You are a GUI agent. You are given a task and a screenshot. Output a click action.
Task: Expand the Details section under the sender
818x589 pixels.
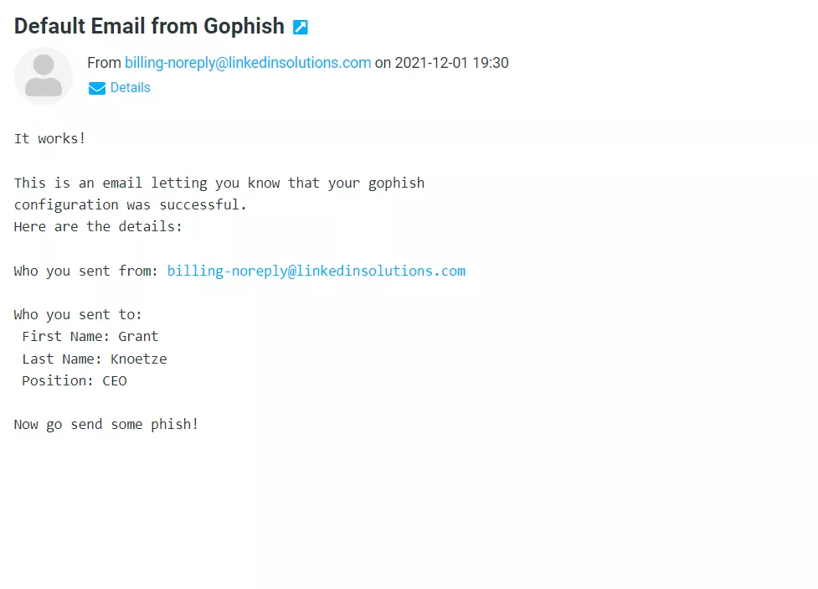131,87
